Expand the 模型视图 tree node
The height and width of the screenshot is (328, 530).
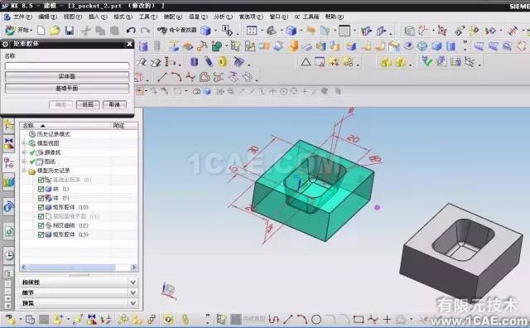24,143
